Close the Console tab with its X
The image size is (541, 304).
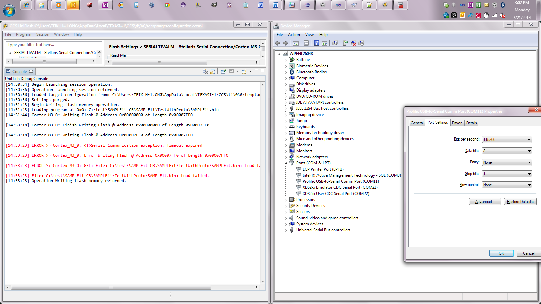click(x=31, y=71)
